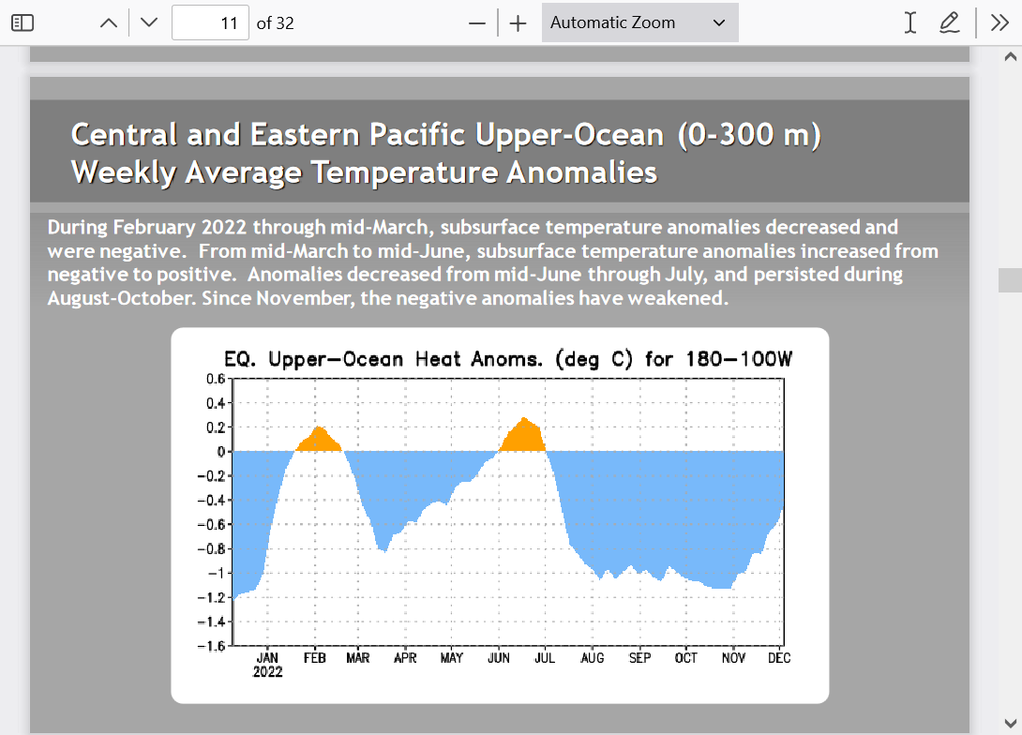This screenshot has width=1022, height=735.
Task: Toggle the sidebar panel
Action: pos(23,23)
